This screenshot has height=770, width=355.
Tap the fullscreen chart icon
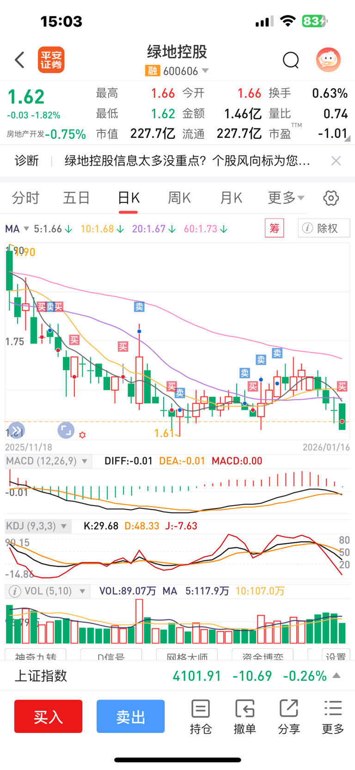pos(66,430)
